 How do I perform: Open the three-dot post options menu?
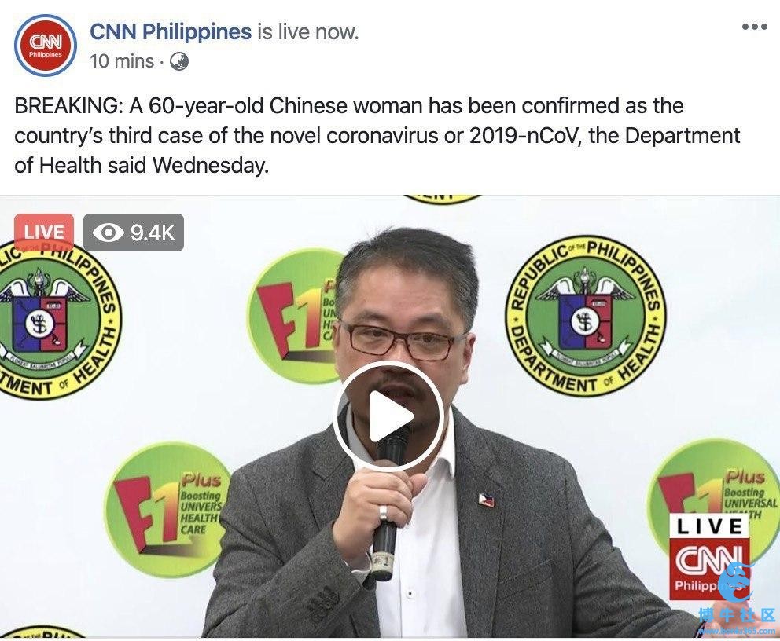pos(755,27)
